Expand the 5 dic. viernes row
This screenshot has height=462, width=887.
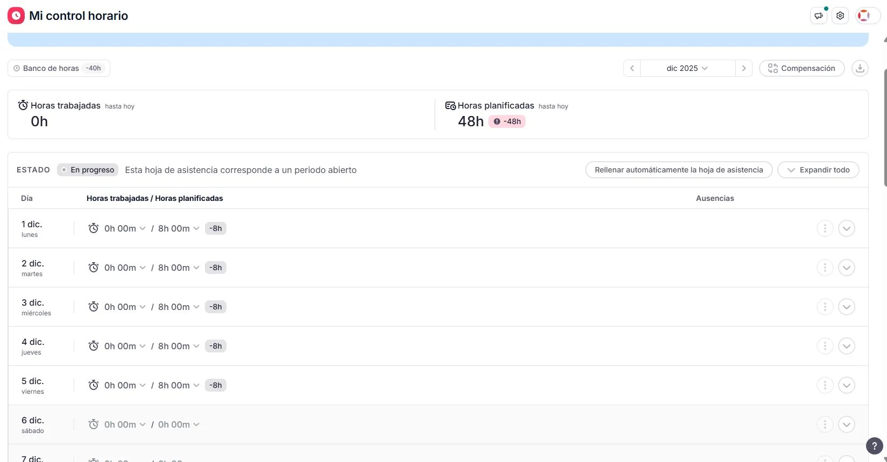click(846, 385)
